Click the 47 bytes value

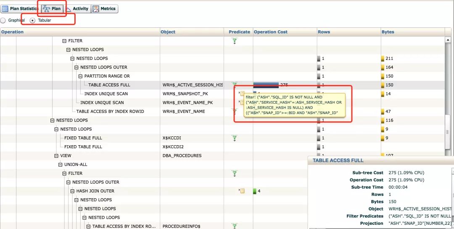(388, 111)
